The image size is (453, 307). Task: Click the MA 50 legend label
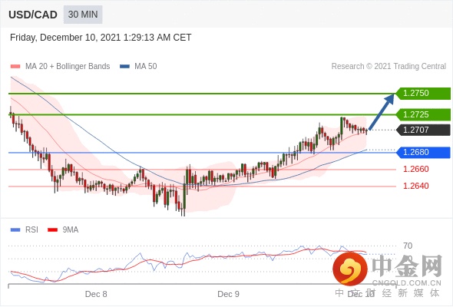[x=146, y=67]
